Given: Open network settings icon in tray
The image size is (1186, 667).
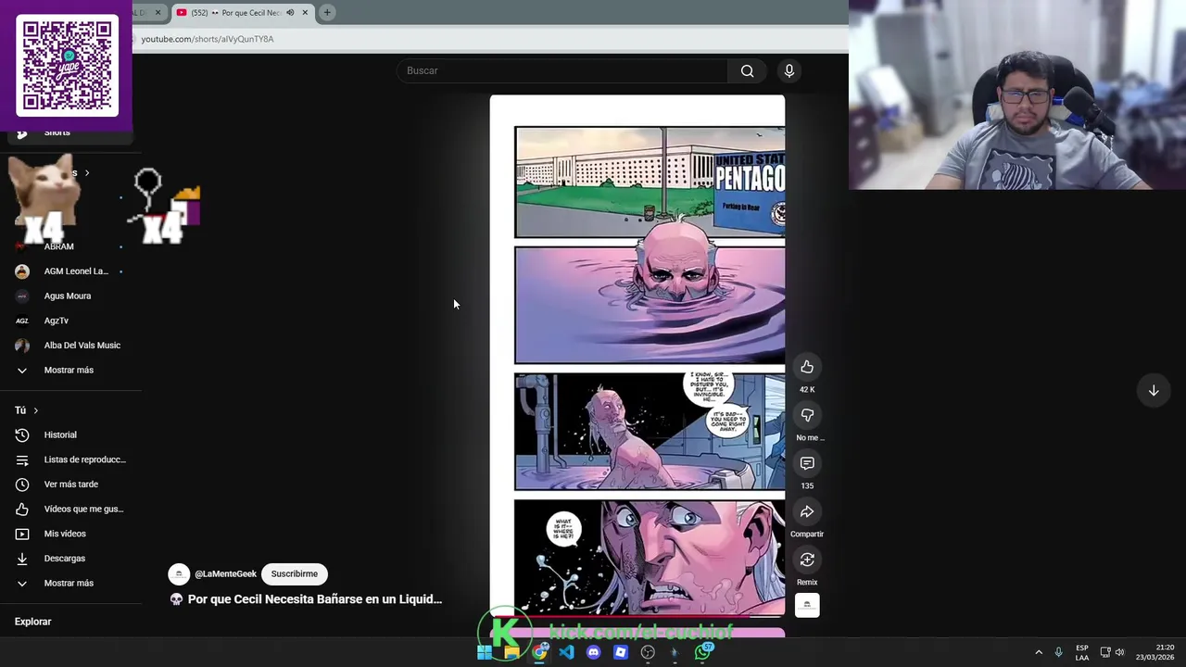Looking at the screenshot, I should 1104,652.
